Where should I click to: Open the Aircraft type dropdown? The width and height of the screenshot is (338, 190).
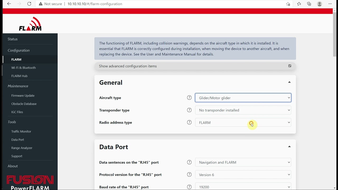pos(243,98)
